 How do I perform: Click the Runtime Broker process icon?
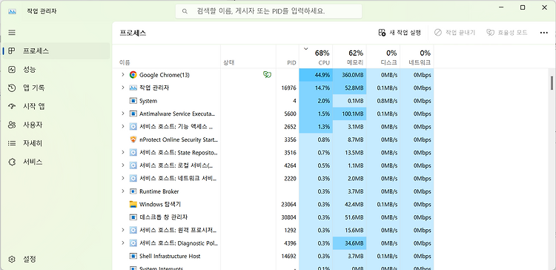click(x=133, y=191)
